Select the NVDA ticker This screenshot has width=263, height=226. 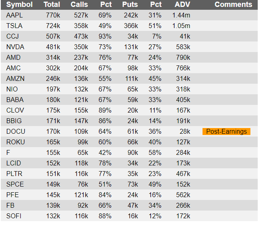(15, 47)
